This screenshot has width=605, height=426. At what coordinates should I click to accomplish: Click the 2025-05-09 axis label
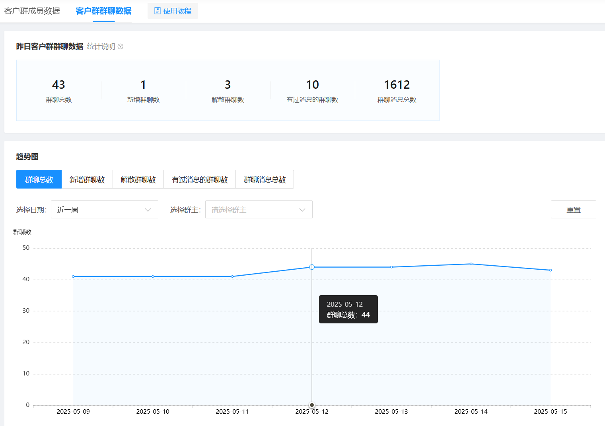click(x=73, y=412)
